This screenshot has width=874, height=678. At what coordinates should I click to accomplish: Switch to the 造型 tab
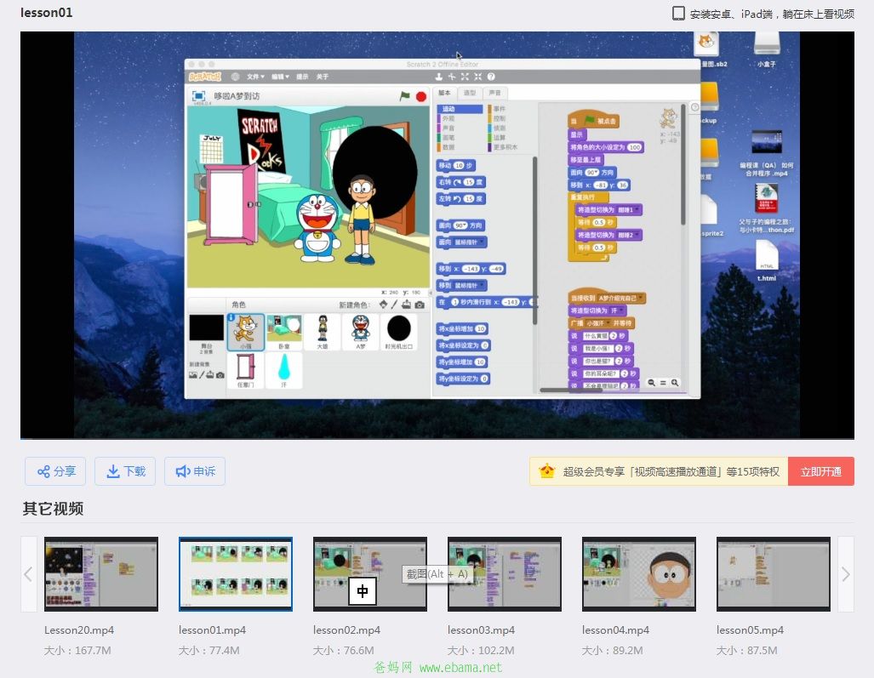(x=470, y=93)
